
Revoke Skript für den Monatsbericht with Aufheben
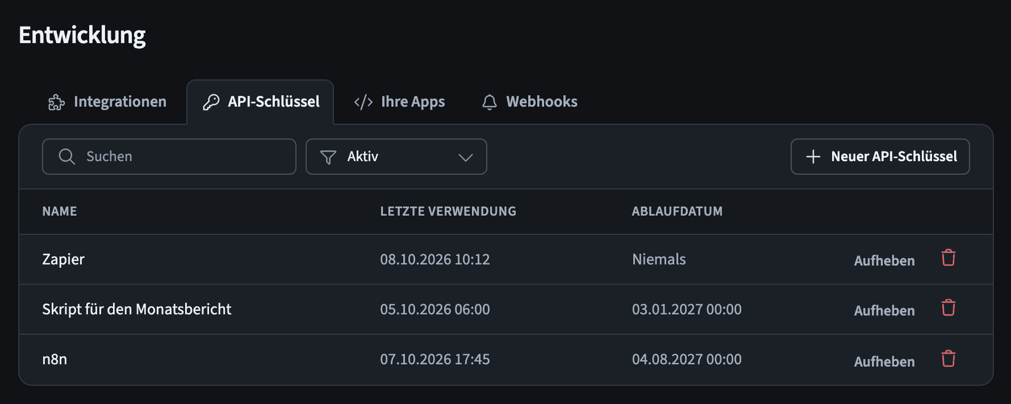(x=884, y=310)
